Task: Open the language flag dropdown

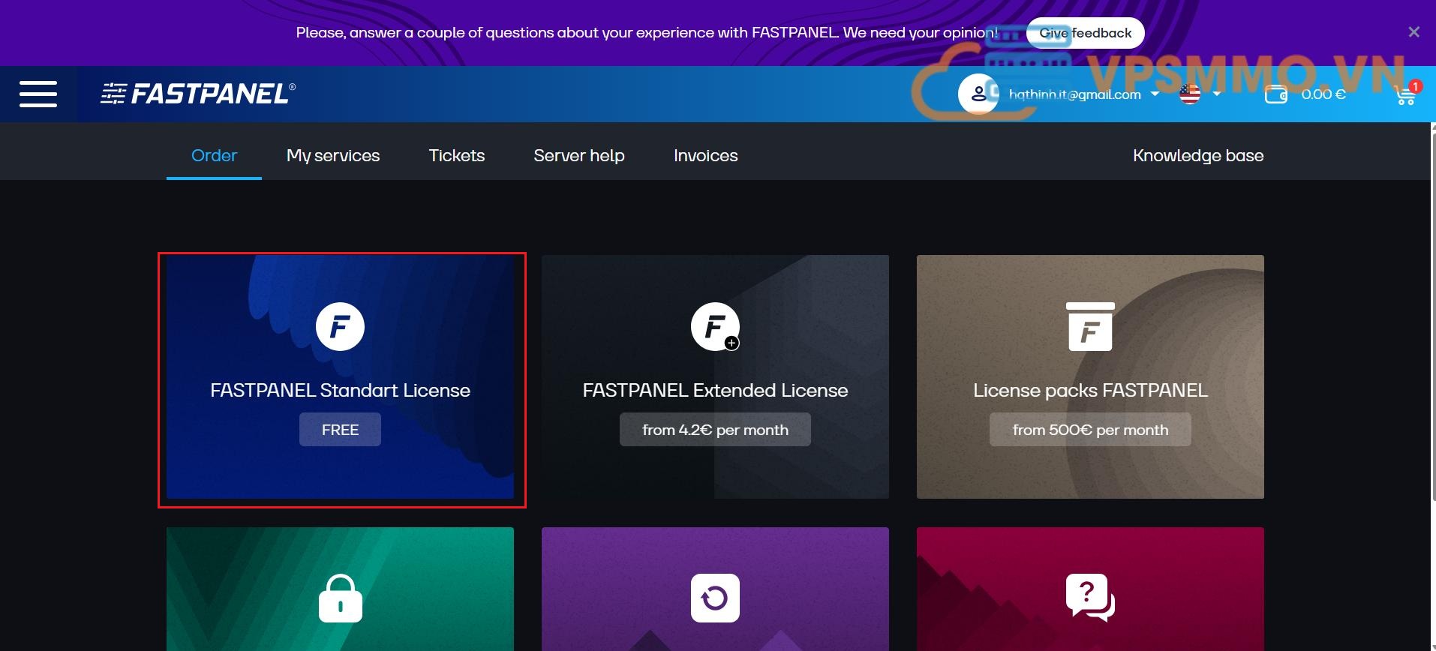Action: pos(1199,94)
